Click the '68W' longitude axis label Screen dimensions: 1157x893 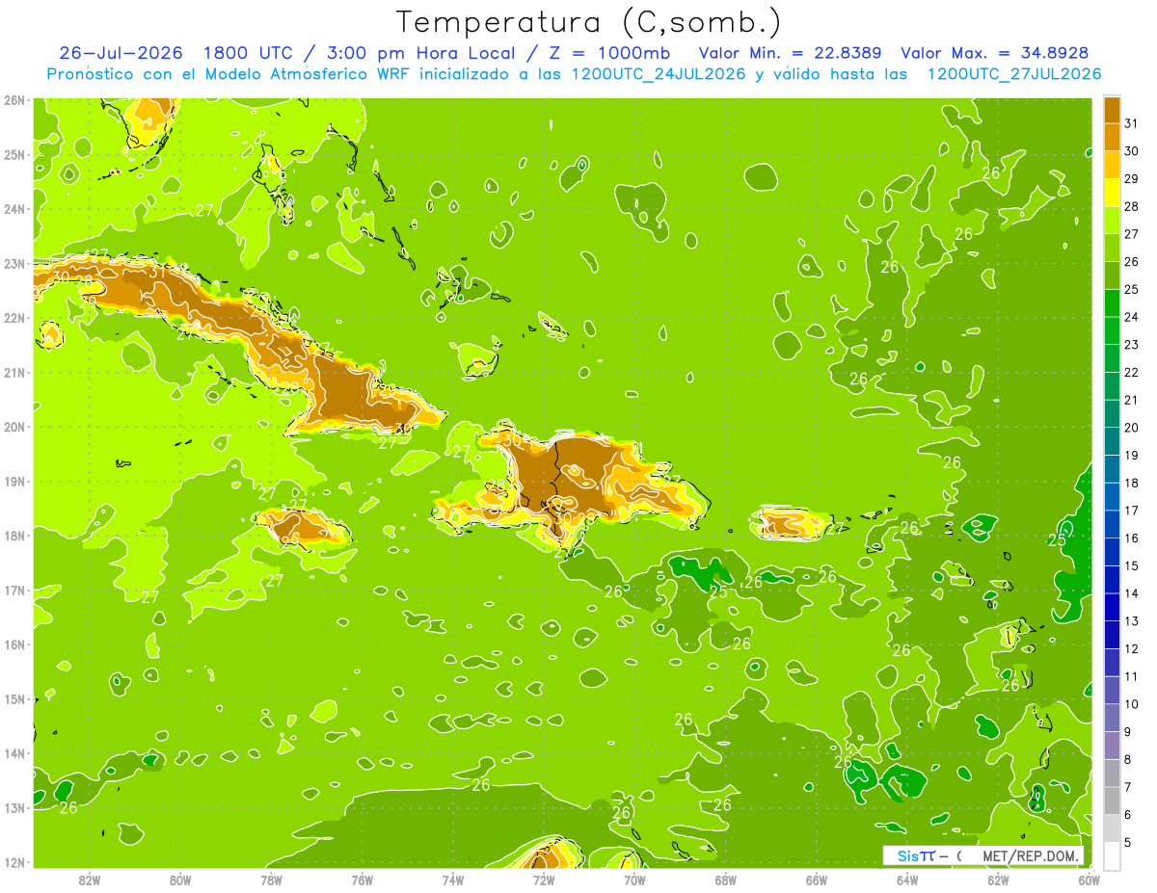click(725, 880)
